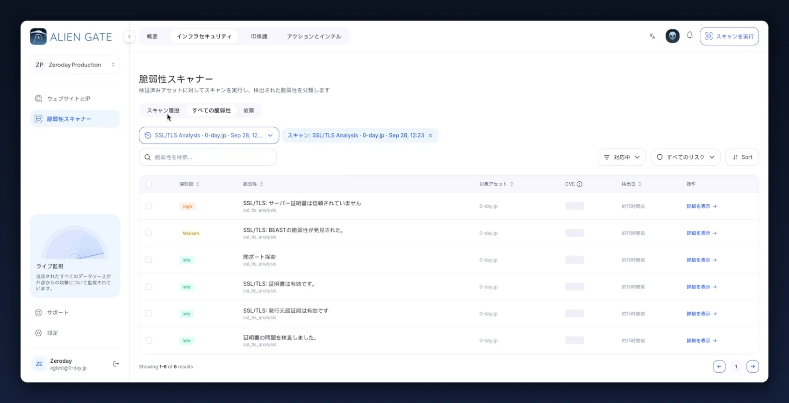Viewport: 789px width, 403px height.
Task: Open サポート in the sidebar
Action: (x=75, y=313)
